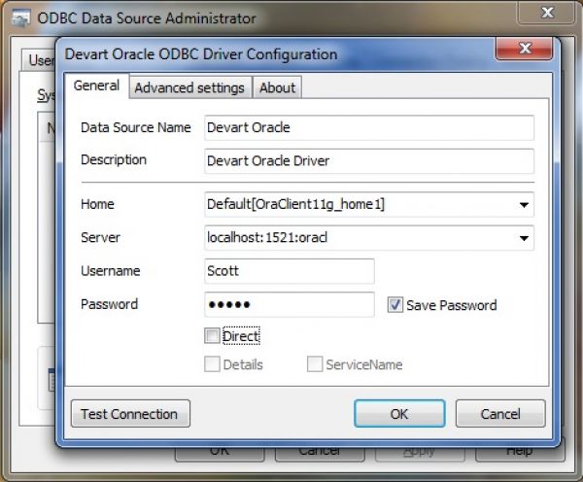
Task: Click the Description label text
Action: (114, 160)
